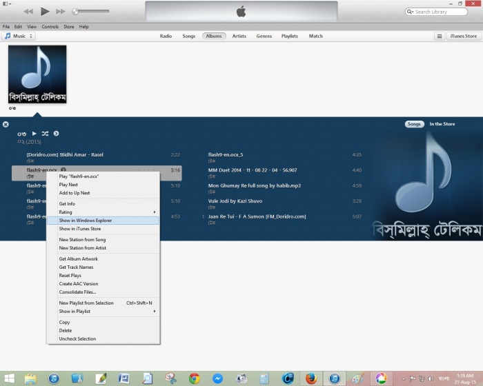Switch to the Songs tab
This screenshot has height=386, width=483.
pyautogui.click(x=189, y=36)
